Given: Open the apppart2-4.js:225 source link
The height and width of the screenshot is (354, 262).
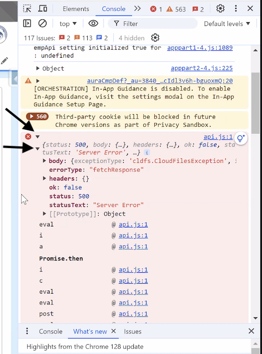Looking at the screenshot, I should (202, 68).
